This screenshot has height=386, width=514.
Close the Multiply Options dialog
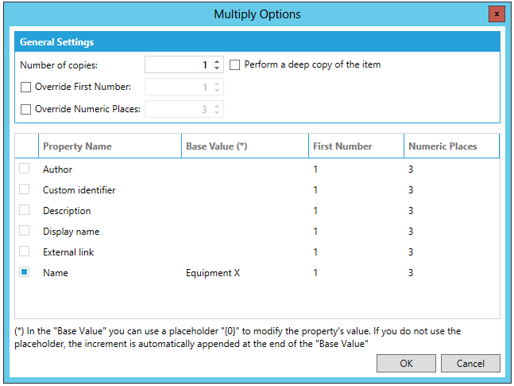tap(497, 14)
